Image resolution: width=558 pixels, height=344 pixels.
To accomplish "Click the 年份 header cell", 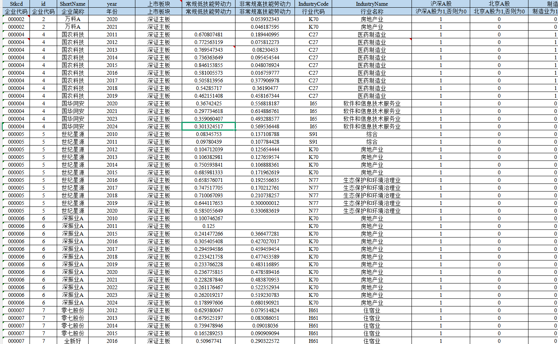I will pyautogui.click(x=112, y=11).
